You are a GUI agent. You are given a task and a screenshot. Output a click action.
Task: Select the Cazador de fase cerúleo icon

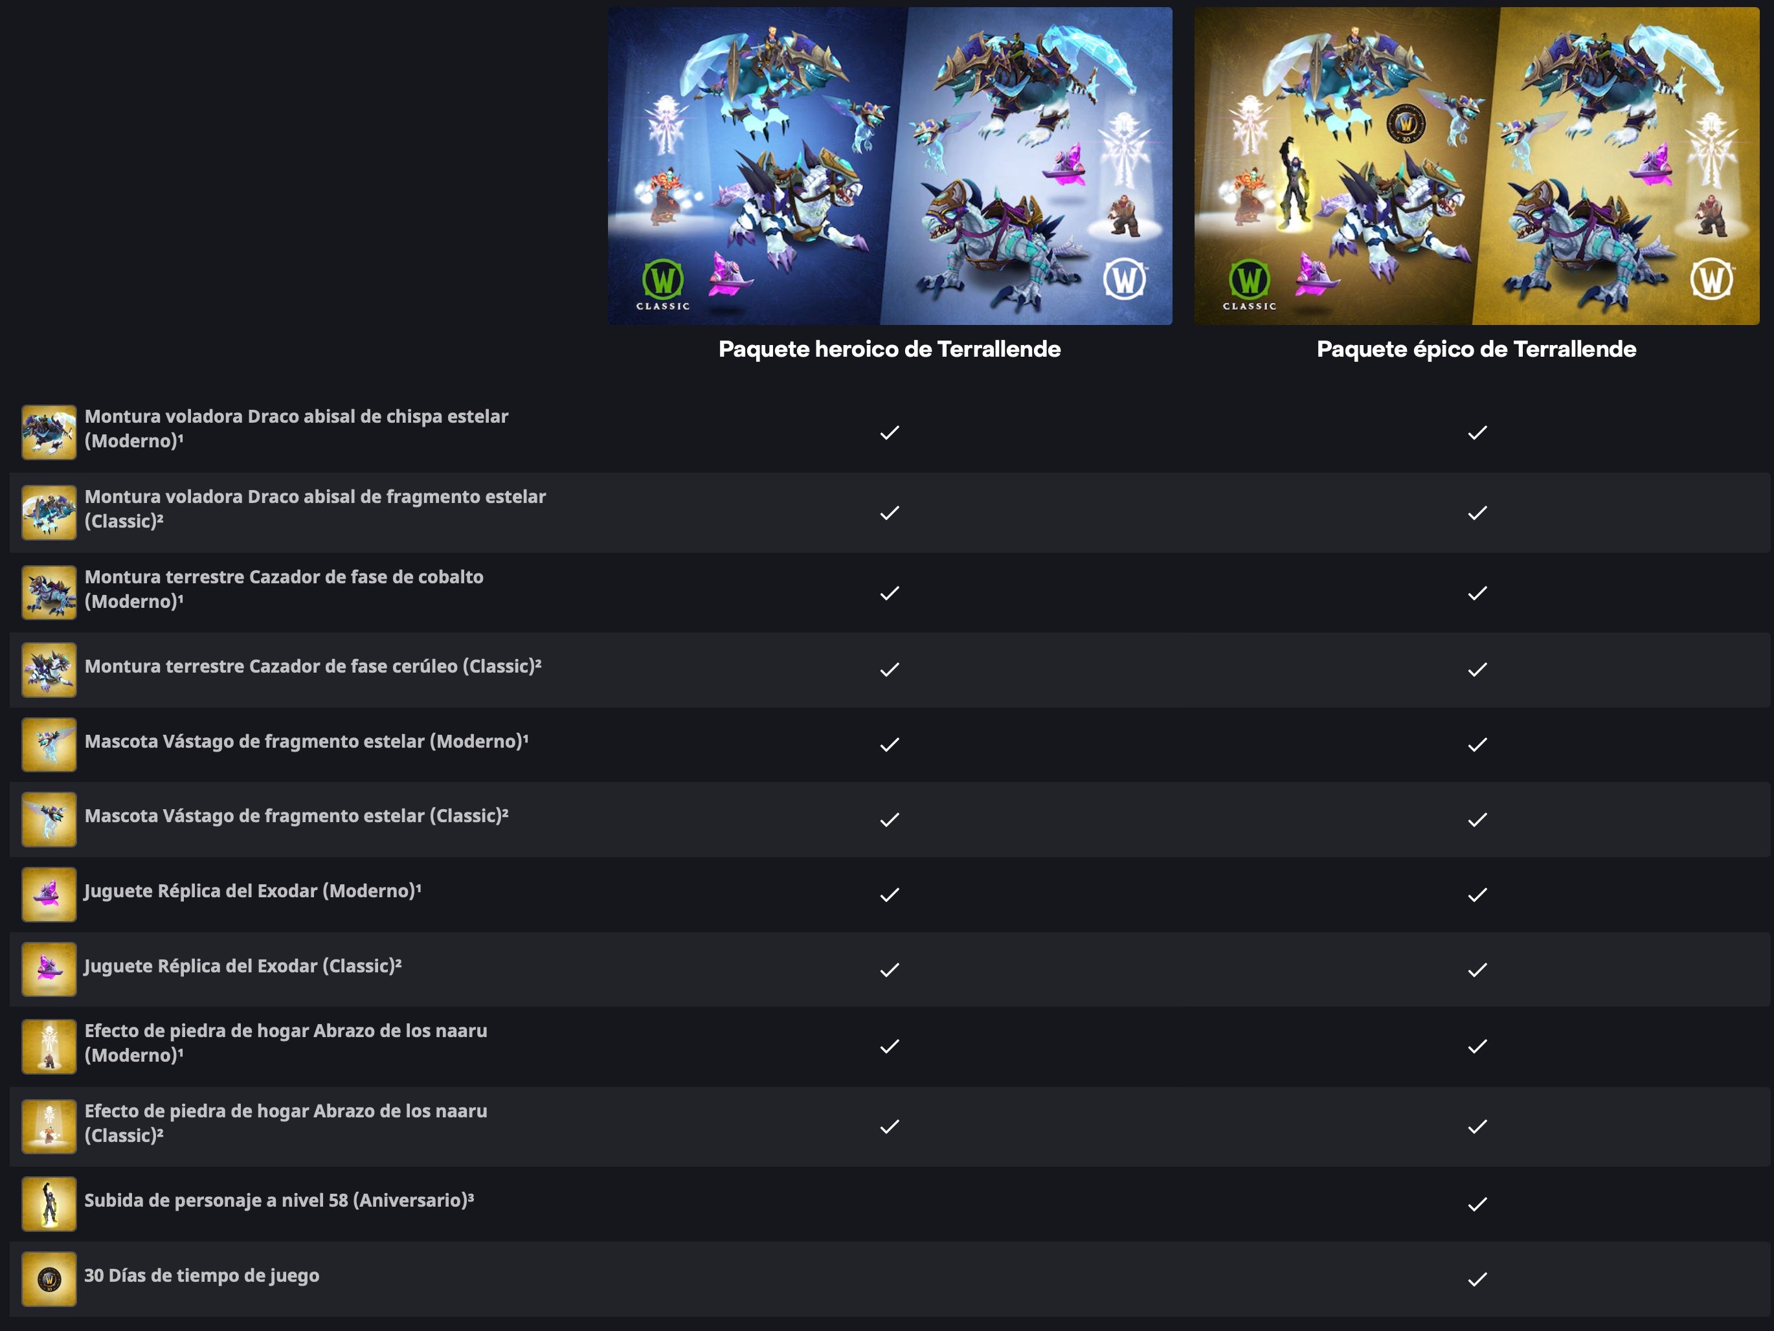(x=49, y=669)
